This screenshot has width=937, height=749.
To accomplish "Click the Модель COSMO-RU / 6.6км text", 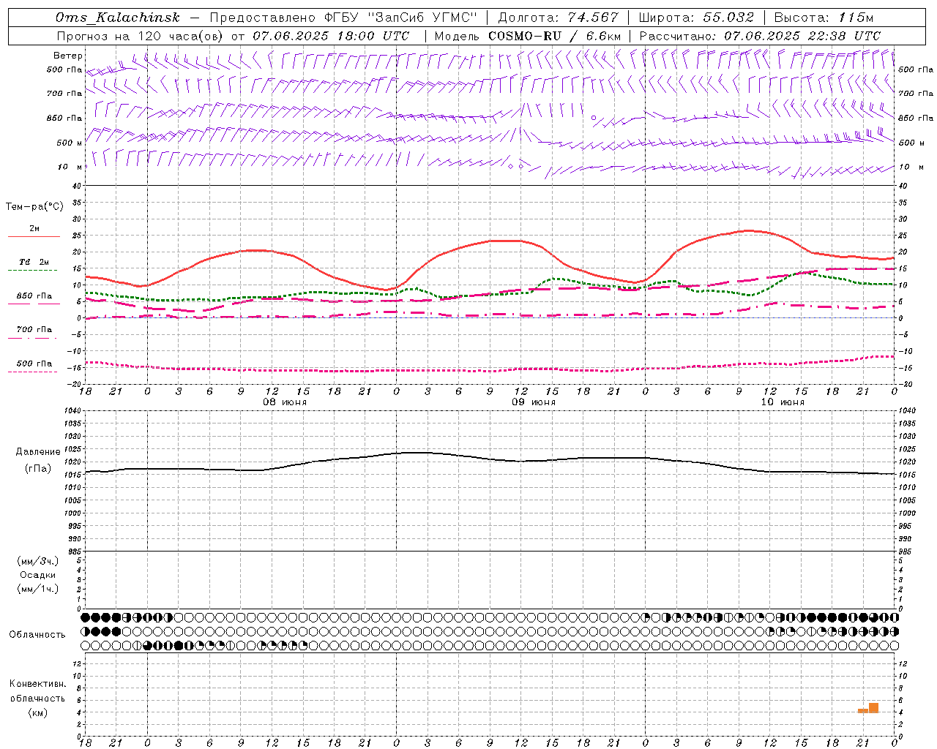I will pos(527,36).
